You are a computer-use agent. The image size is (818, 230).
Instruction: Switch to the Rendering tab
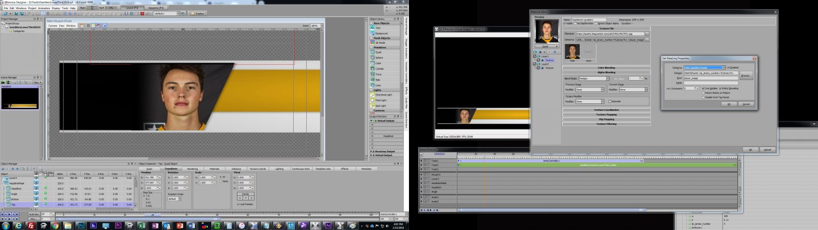[193, 169]
